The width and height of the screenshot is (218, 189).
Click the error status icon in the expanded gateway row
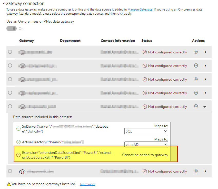click(145, 107)
